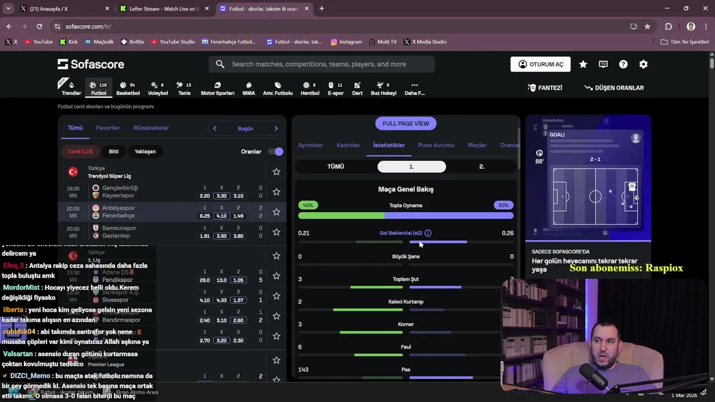Filter by Bitti finished matches
The width and height of the screenshot is (715, 402).
coord(113,151)
